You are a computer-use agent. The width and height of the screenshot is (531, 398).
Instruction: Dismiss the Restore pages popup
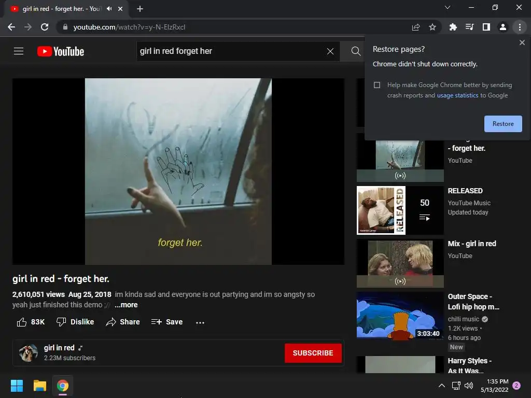(522, 42)
